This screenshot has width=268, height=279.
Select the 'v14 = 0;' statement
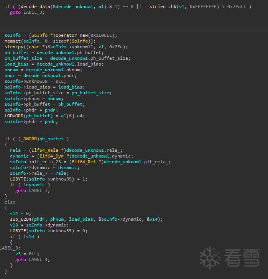(20, 213)
